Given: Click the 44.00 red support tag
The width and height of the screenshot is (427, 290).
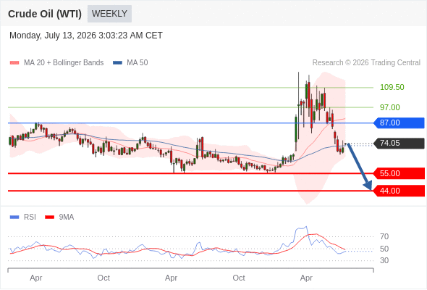Looking at the screenshot, I should tap(399, 191).
